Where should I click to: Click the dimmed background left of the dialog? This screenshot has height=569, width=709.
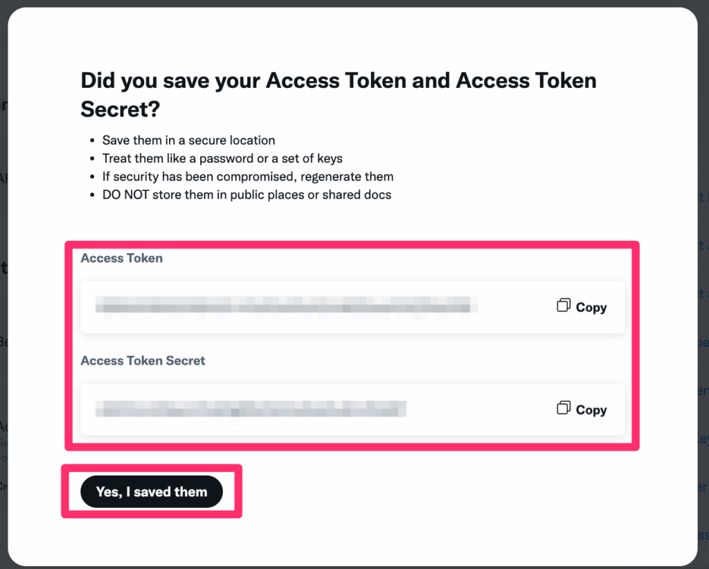(3, 289)
